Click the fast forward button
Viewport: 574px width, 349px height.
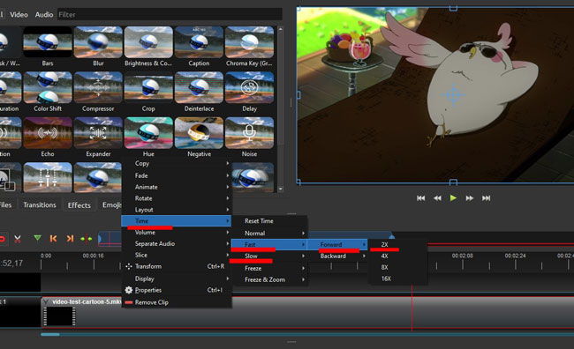click(x=469, y=198)
